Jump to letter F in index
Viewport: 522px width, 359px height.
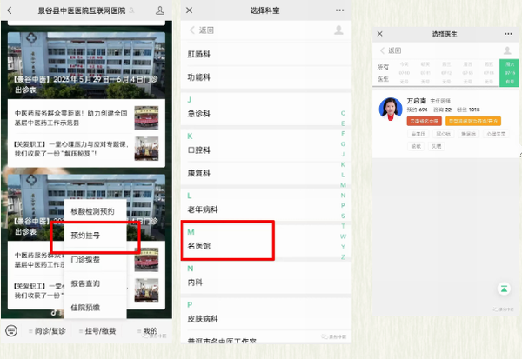[343, 134]
